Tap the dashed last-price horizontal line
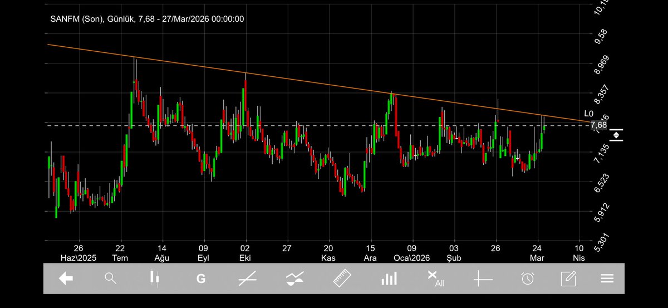The image size is (668, 308). 317,126
